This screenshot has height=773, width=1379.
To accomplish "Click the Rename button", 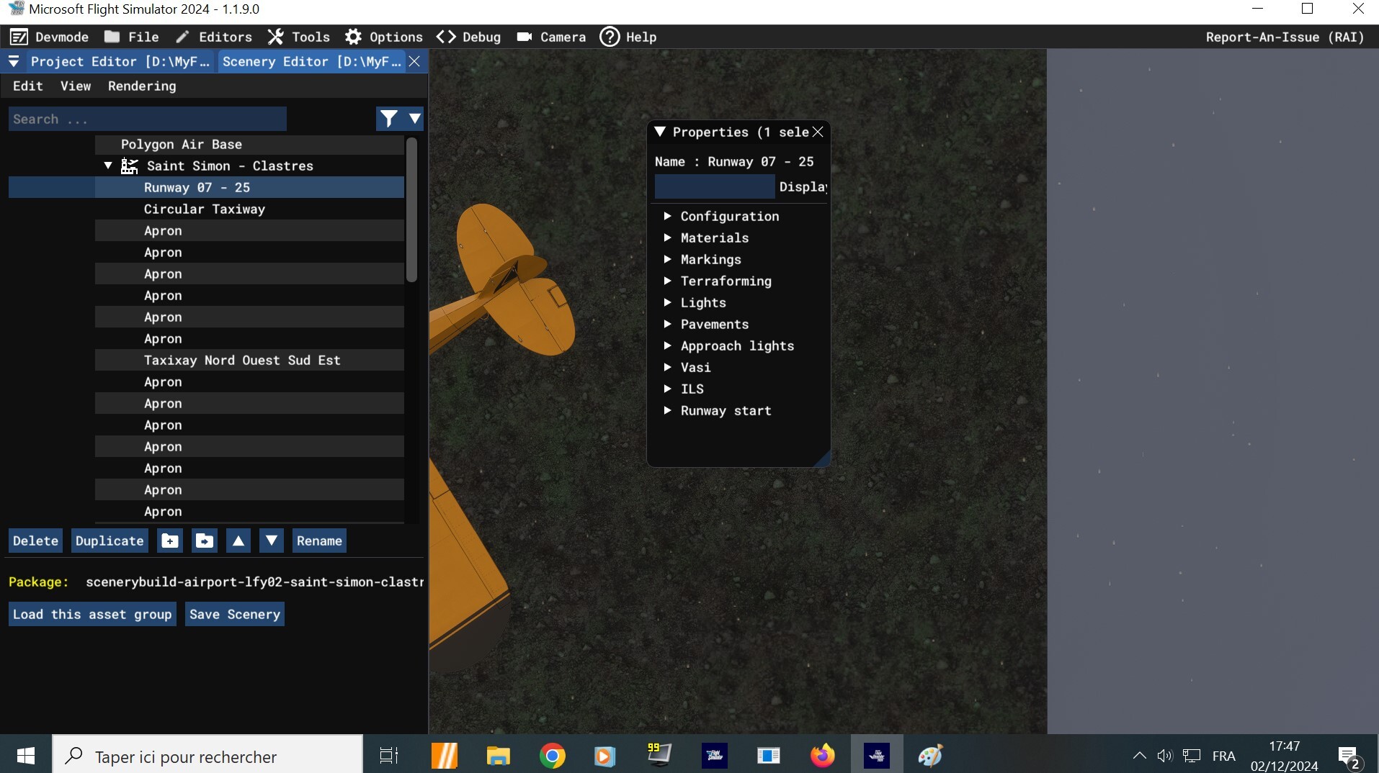I will coord(319,541).
